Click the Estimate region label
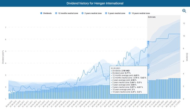The height and width of the screenshot is (109, 190). click(152, 17)
